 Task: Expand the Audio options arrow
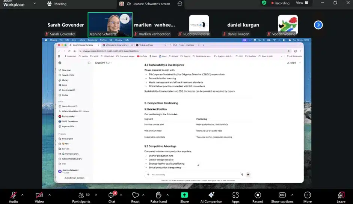click(x=22, y=195)
